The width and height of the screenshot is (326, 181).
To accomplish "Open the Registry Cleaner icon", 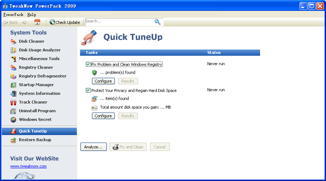I will 13,68.
